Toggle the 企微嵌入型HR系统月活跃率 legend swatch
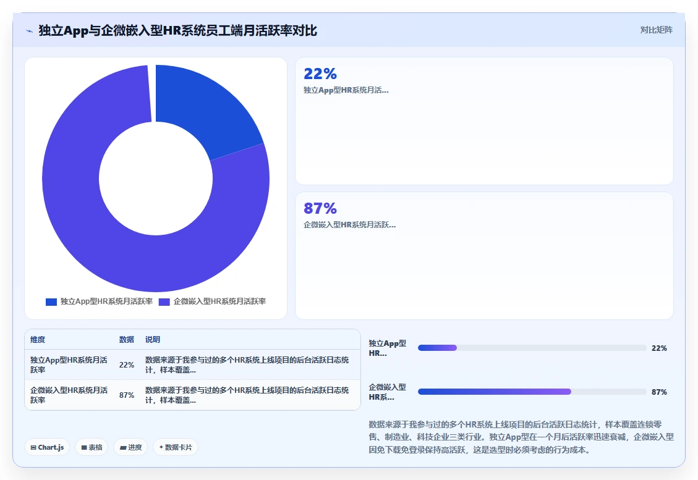 (164, 302)
